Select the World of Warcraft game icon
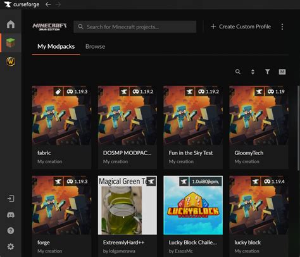Image resolution: width=300 pixels, height=257 pixels. point(11,61)
